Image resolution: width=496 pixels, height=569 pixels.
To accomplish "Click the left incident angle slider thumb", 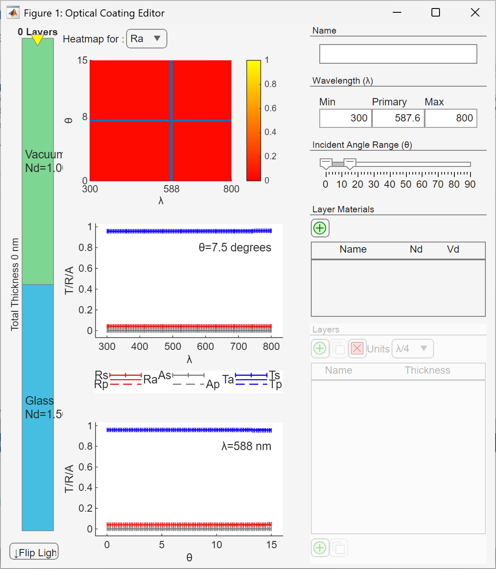I will point(326,163).
